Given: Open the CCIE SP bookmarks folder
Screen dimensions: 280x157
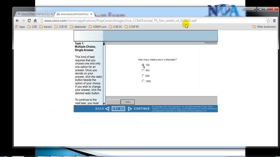Looking at the screenshot, I should (61, 27).
